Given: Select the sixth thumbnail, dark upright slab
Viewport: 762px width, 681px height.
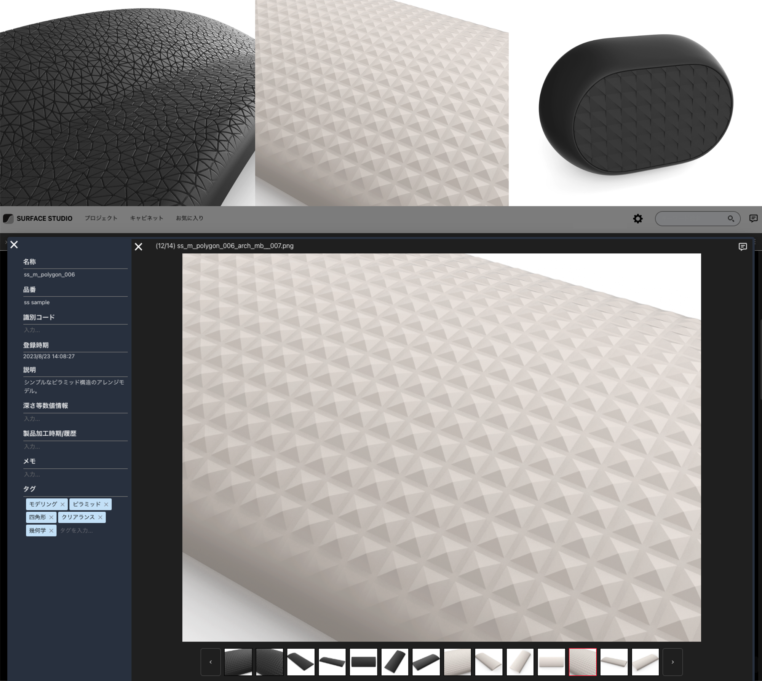Looking at the screenshot, I should tap(395, 662).
